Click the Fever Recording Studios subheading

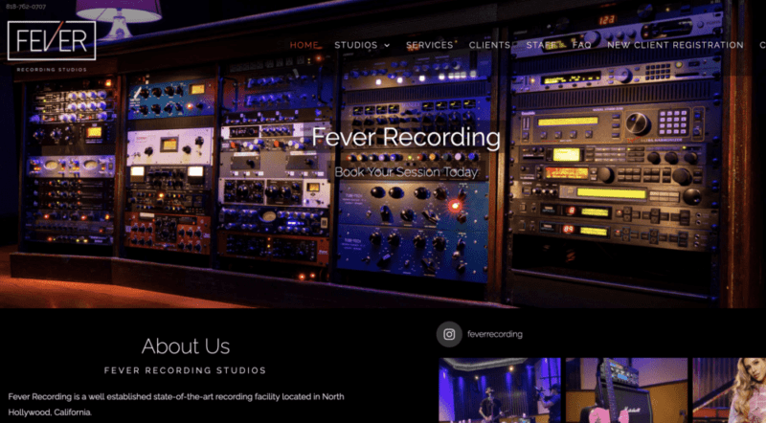186,370
